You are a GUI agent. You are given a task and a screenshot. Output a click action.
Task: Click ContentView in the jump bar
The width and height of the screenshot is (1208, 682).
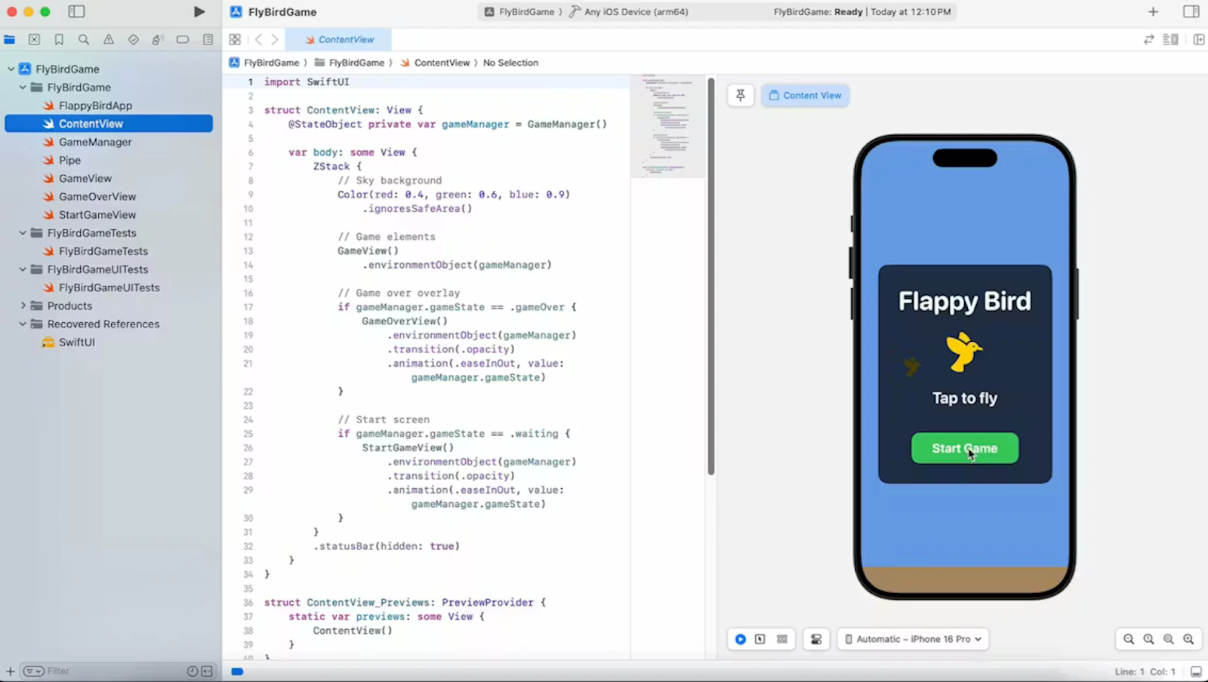(435, 63)
